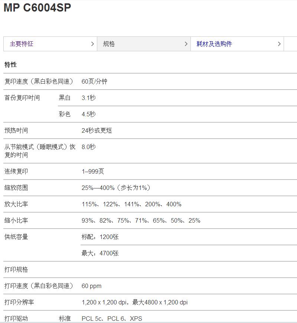The image size is (297, 323).
Task: Click the 标准 sub-label under 打印驱动
Action: pos(65,319)
